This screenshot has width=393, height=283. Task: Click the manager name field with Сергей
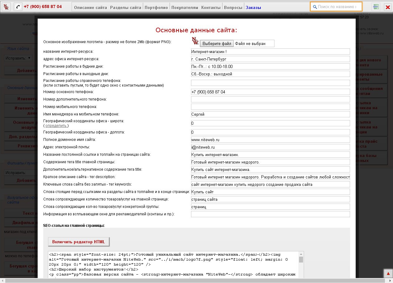pos(270,114)
